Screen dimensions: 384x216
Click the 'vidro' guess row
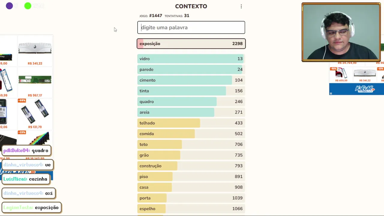(191, 59)
